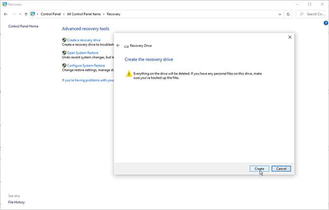Open the recent locations dropdown arrow
Viewport: 329px width, 210px height.
coord(20,14)
